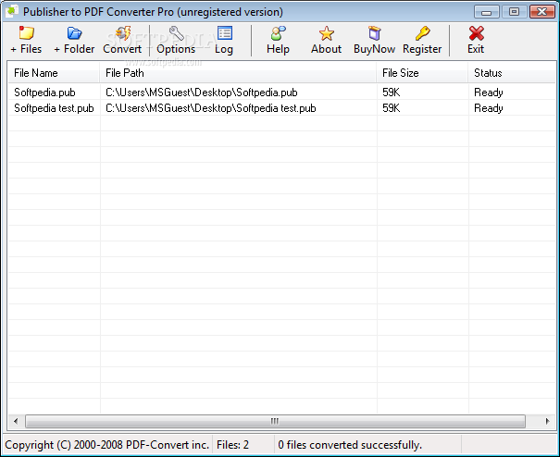
Task: Click the Files: 2 status bar entry
Action: pos(232,445)
